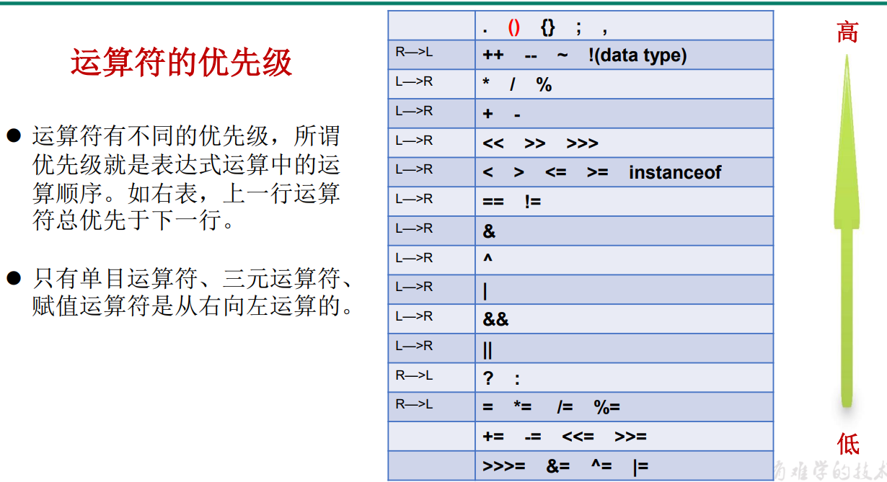Click the %= operator
The width and height of the screenshot is (887, 482).
[607, 407]
